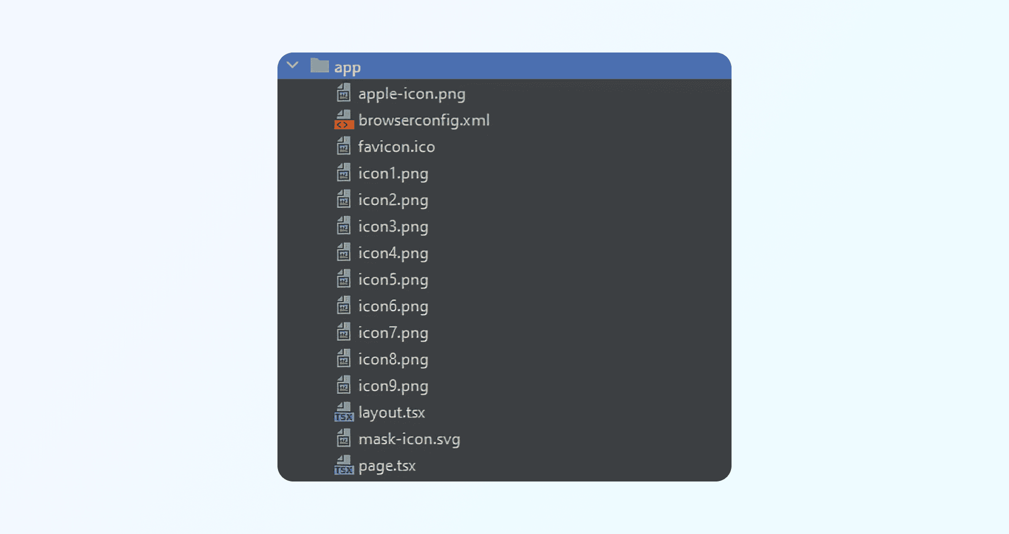Open the page.tsx file
Screen dimensions: 1009x534
387,465
